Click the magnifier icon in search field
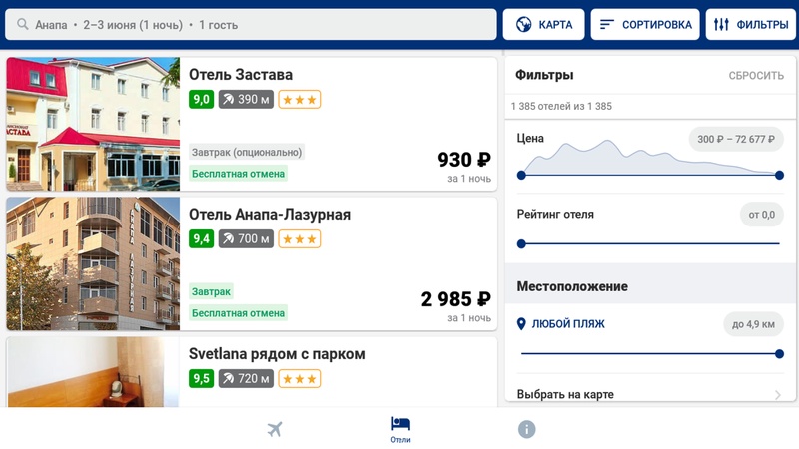The height and width of the screenshot is (449, 799). point(21,25)
